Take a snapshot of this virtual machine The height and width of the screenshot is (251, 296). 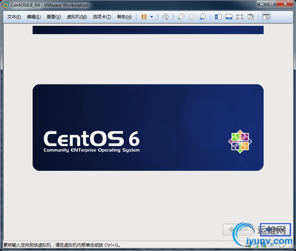181,17
